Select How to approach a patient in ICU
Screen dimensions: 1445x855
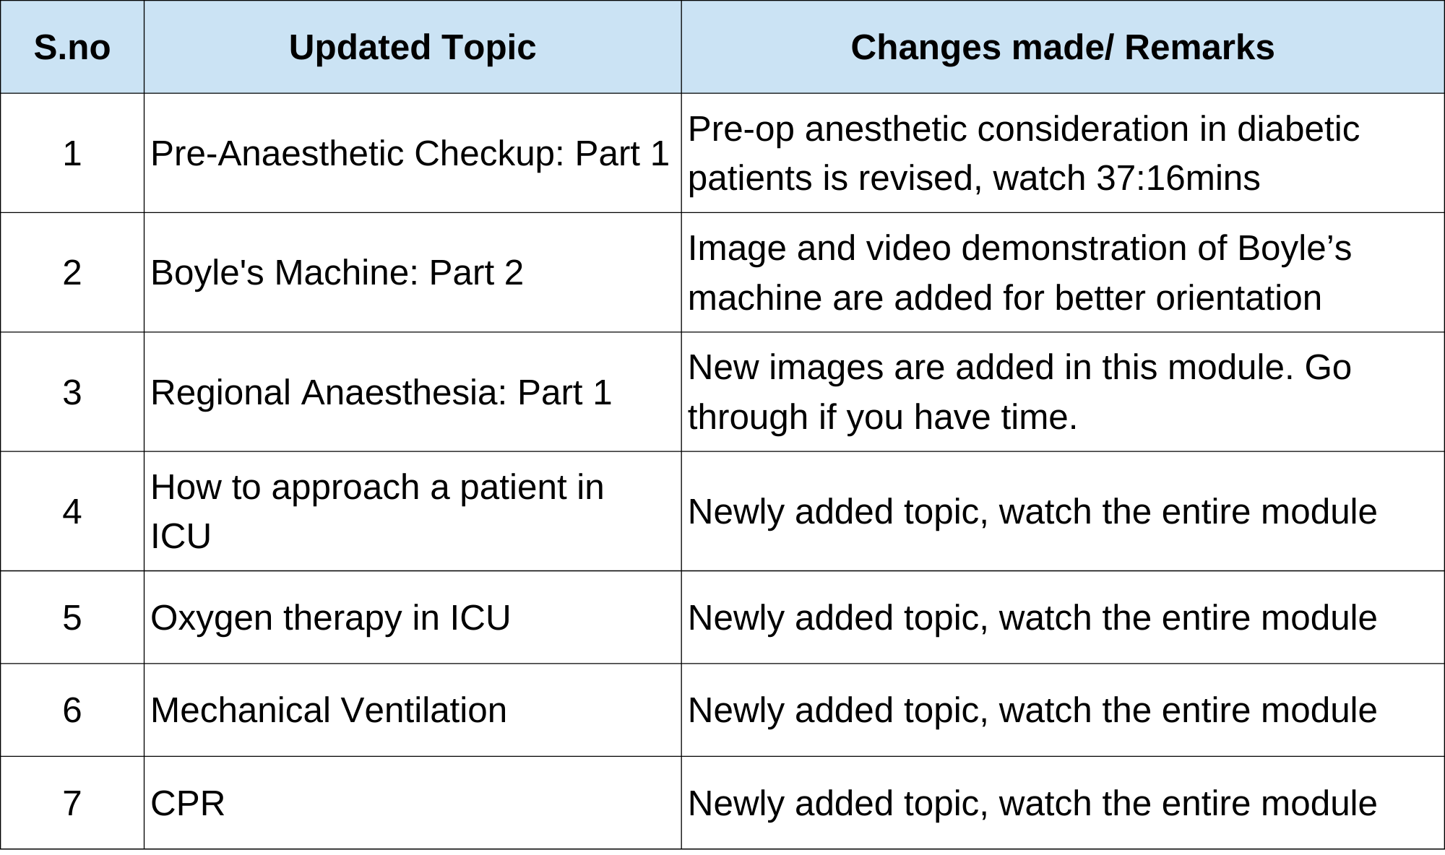tap(376, 511)
